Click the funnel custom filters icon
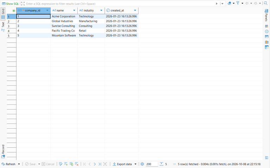 point(238,3)
